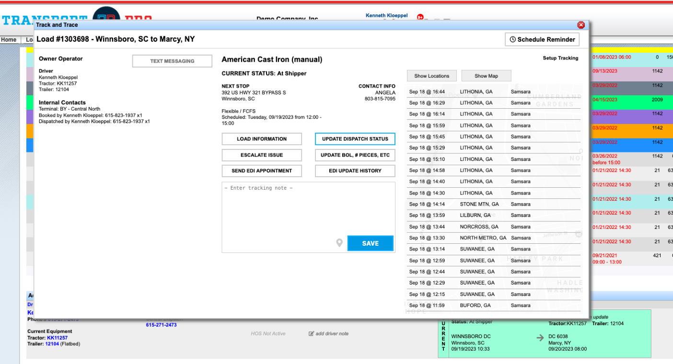
Task: Click the HOS Not Active text
Action: pyautogui.click(x=268, y=333)
